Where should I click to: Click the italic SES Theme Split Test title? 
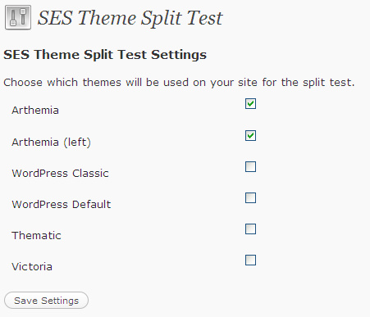pyautogui.click(x=130, y=18)
